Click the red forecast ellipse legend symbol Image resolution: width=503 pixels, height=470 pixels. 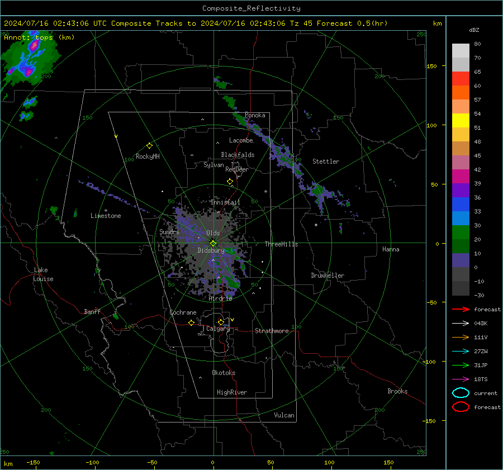pos(461,407)
